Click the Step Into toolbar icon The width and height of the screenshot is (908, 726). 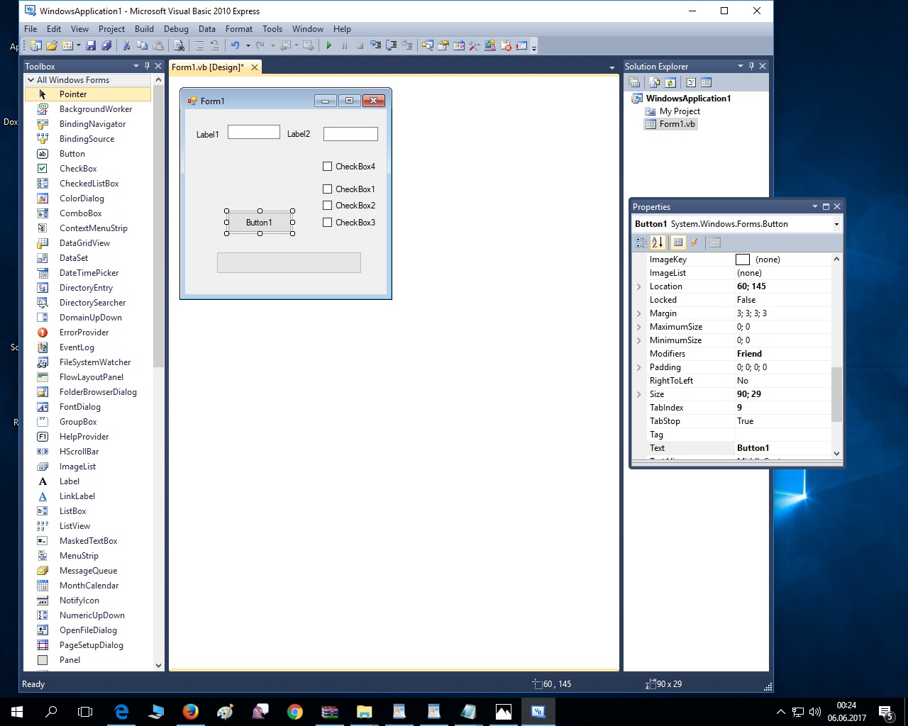click(375, 45)
